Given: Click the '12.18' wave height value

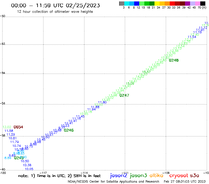Looking at the screenshot, I should 88,112.
